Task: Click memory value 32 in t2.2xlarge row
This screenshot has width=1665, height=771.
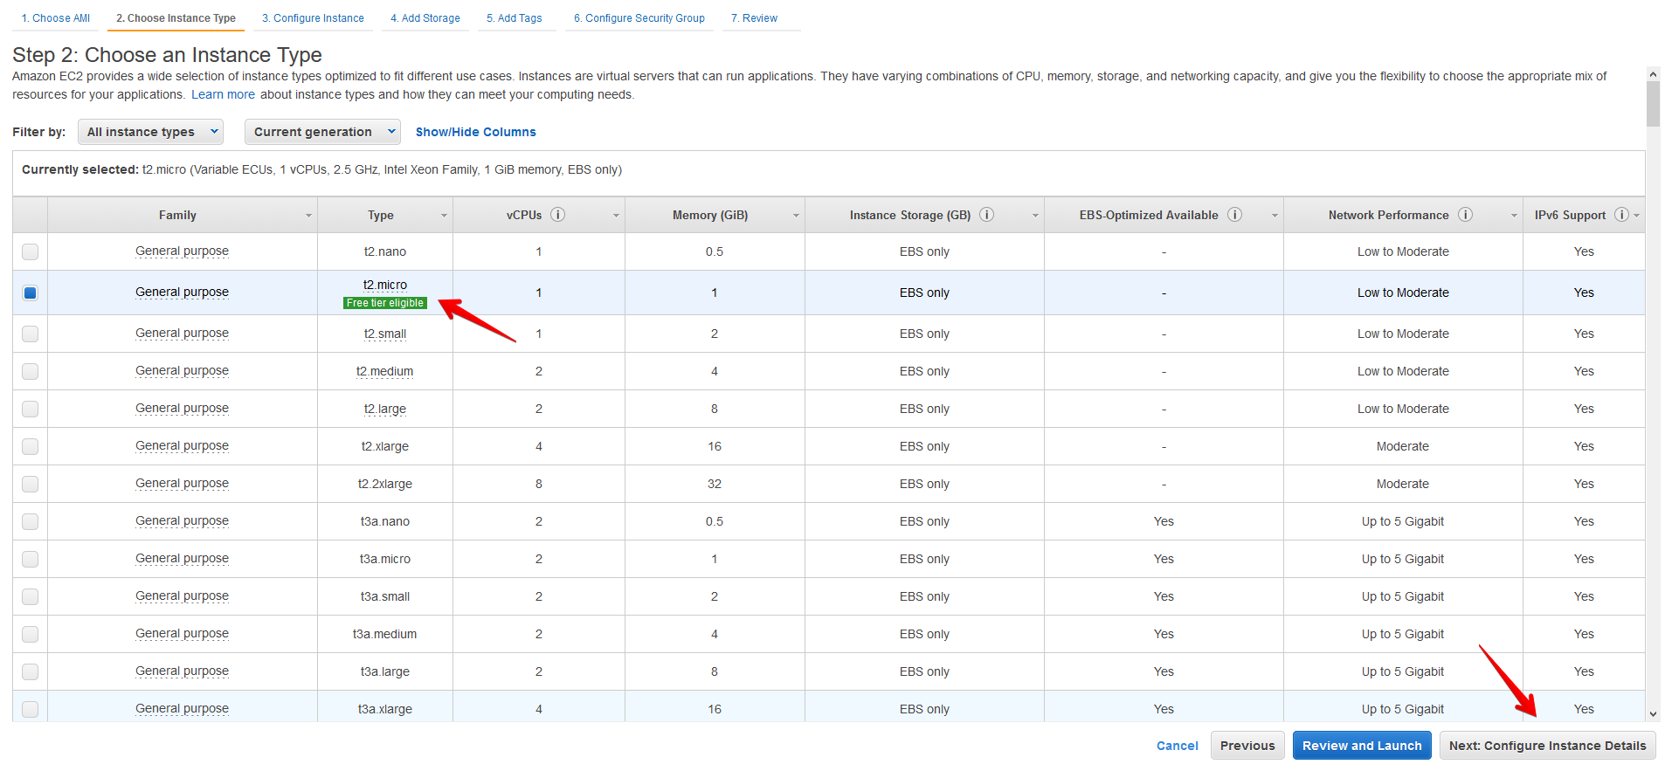Action: 715,484
